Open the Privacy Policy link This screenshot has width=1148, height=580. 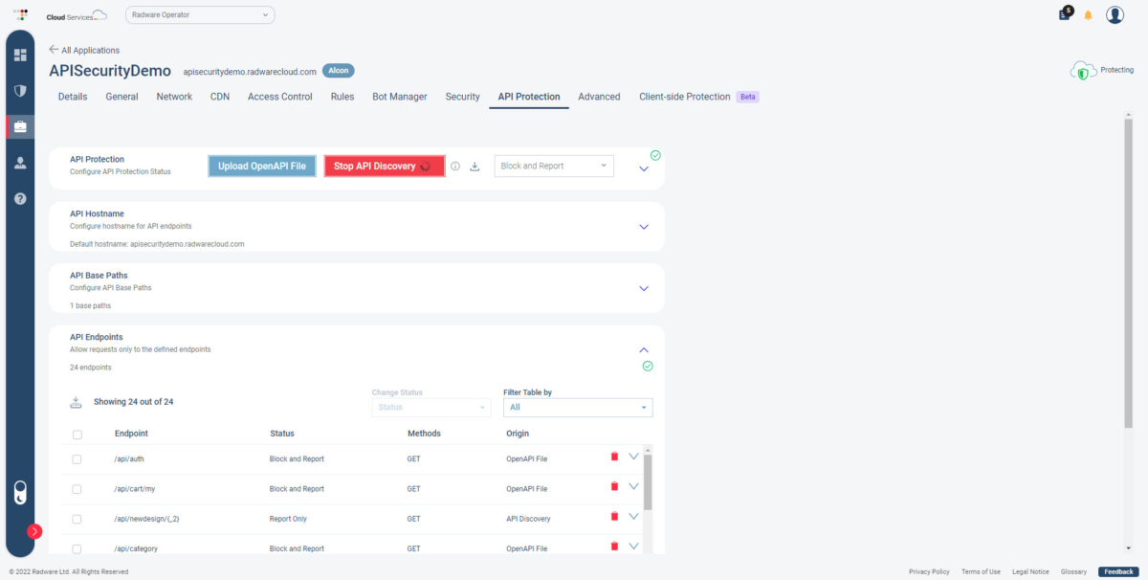(929, 571)
